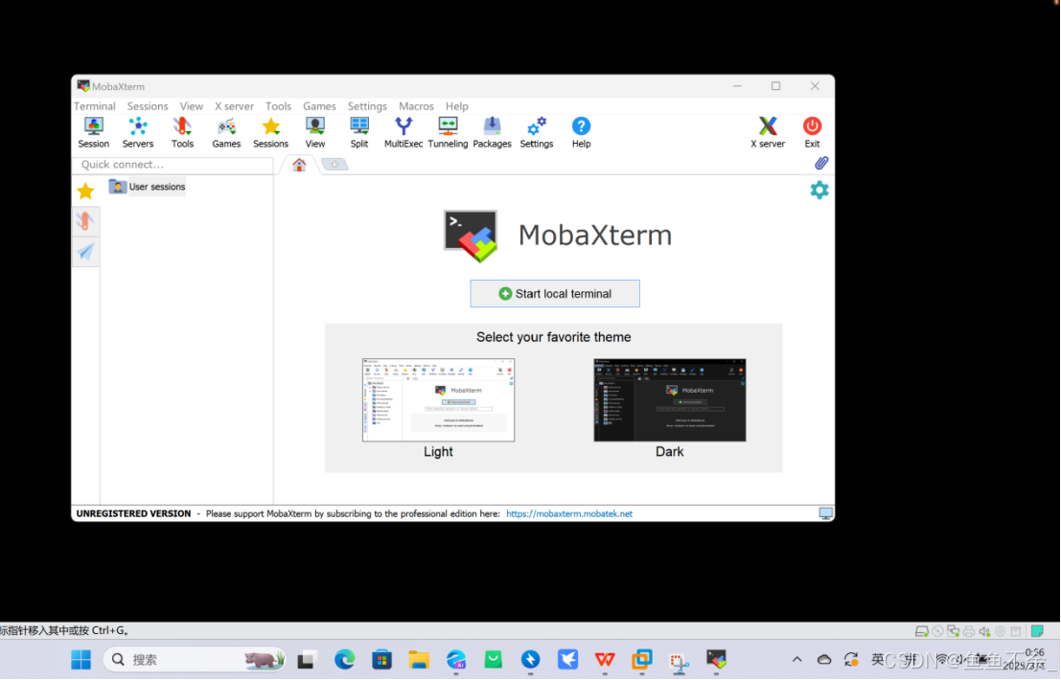Open Microsoft Store from the taskbar
The image size is (1061, 680).
pyautogui.click(x=381, y=660)
